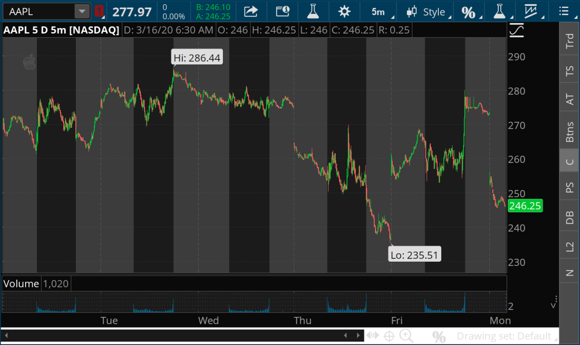Click the L: 246 low value
Viewport: 580px width, 345px height.
point(314,30)
